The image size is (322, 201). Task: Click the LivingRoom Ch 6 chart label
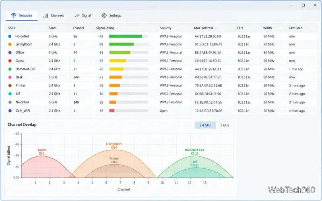pyautogui.click(x=114, y=146)
